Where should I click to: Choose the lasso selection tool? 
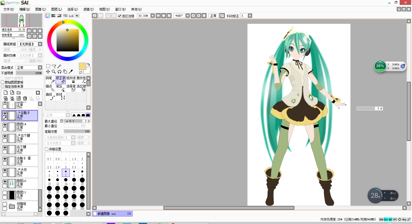tap(54, 66)
